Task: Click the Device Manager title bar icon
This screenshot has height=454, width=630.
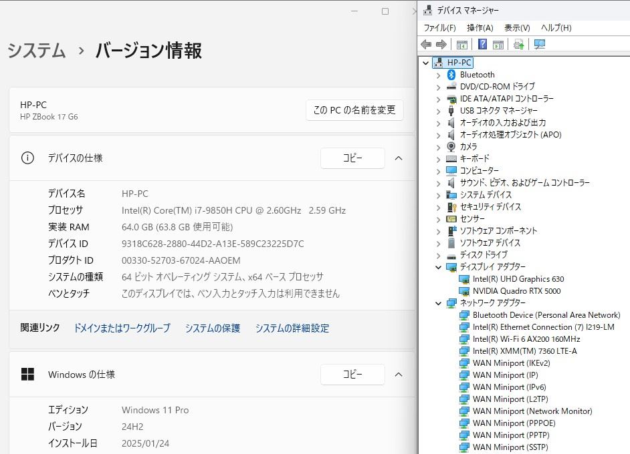Action: click(x=428, y=11)
